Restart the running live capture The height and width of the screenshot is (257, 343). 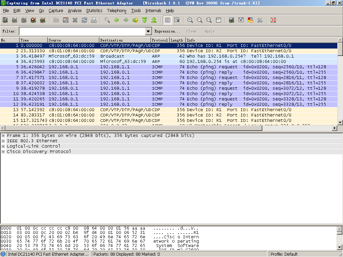[43, 20]
